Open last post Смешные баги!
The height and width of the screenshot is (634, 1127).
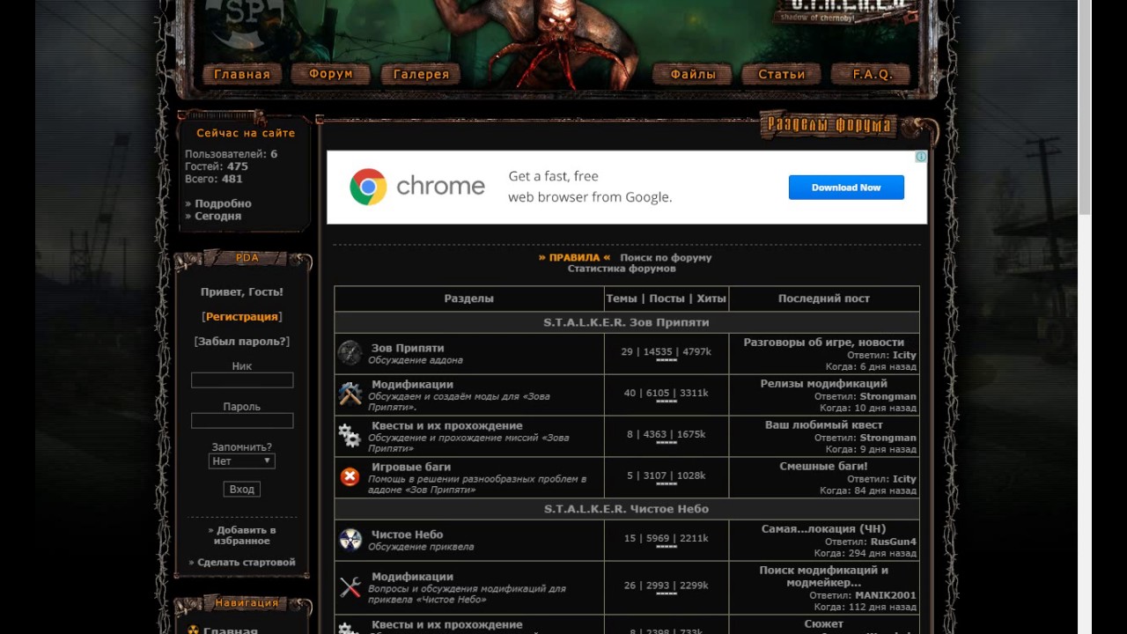click(x=824, y=466)
